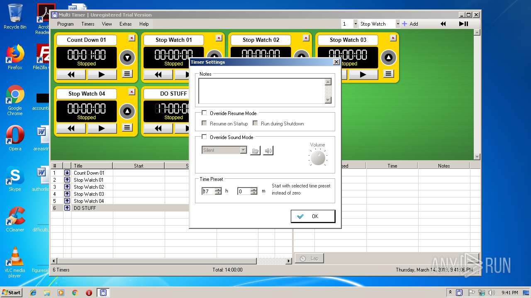This screenshot has width=531, height=298.
Task: Click the Notes scrollbar down arrow
Action: pyautogui.click(x=328, y=100)
